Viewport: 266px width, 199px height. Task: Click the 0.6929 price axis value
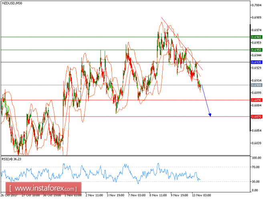(257, 68)
